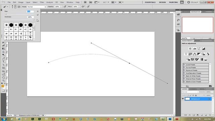Switch to the Masks tab
Viewport: 215px width, 121px height.
(197, 41)
